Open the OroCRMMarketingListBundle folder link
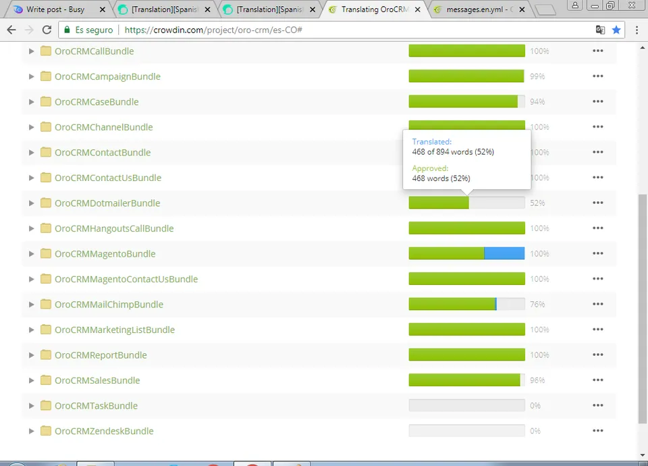Image resolution: width=648 pixels, height=466 pixels. pyautogui.click(x=115, y=330)
